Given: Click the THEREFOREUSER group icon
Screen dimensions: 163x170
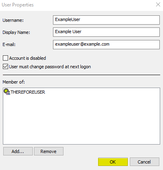Looking at the screenshot, I should [7, 92].
